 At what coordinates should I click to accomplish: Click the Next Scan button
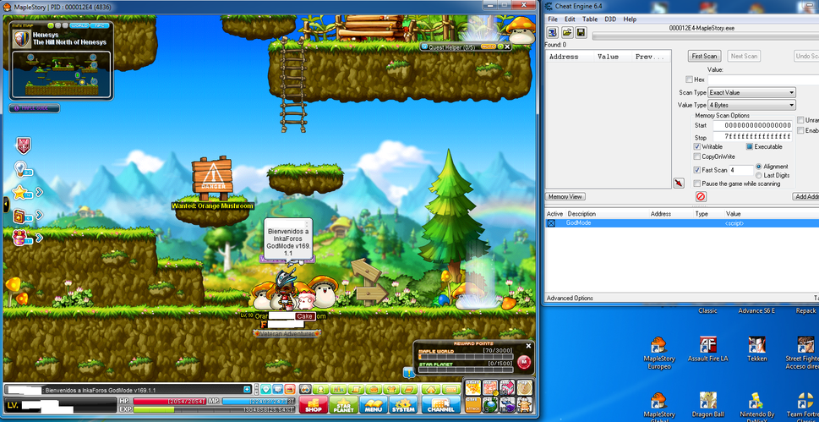(x=744, y=56)
